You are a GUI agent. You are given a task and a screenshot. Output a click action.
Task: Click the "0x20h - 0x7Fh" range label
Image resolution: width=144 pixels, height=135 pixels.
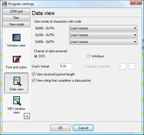coord(45,35)
